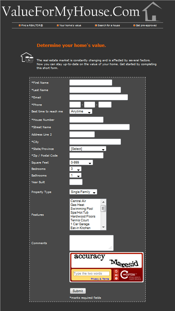Expand the State/Province select list
Screen dimensions: 175x311
(88, 149)
